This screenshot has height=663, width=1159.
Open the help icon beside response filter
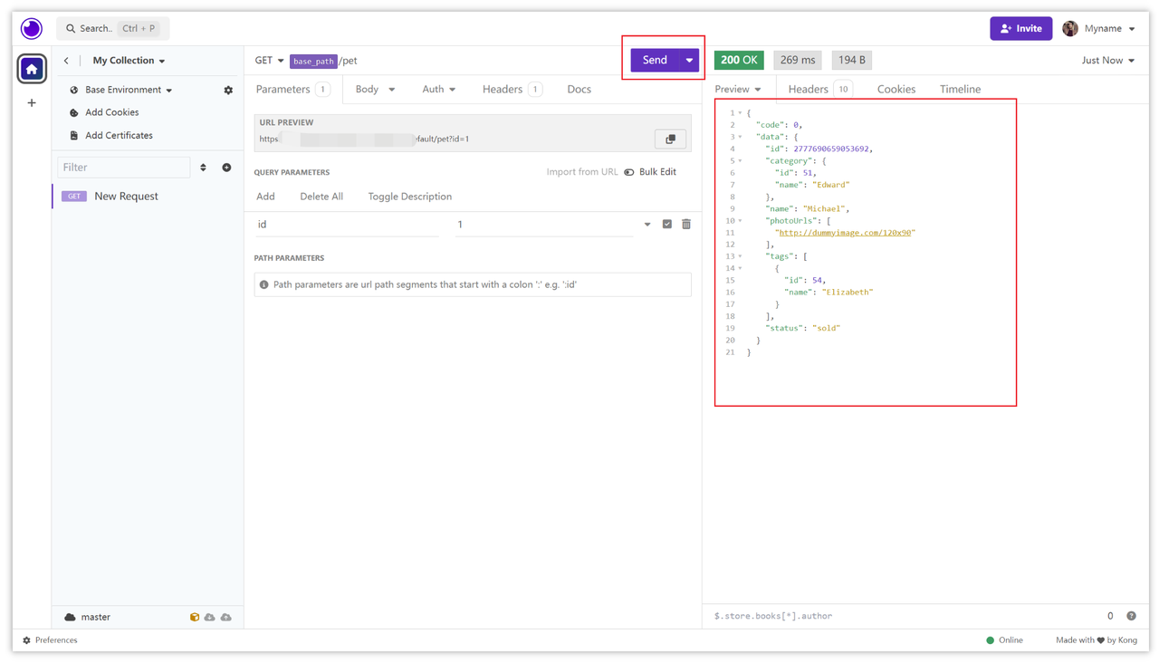[x=1131, y=616]
